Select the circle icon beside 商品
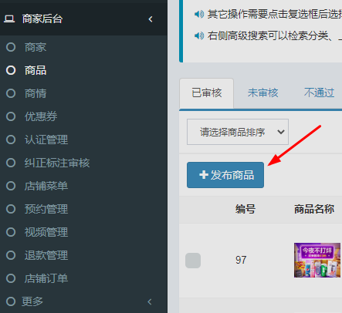The height and width of the screenshot is (313, 342). pyautogui.click(x=11, y=70)
